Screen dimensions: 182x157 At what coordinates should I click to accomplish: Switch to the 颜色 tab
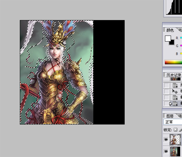pyautogui.click(x=170, y=30)
